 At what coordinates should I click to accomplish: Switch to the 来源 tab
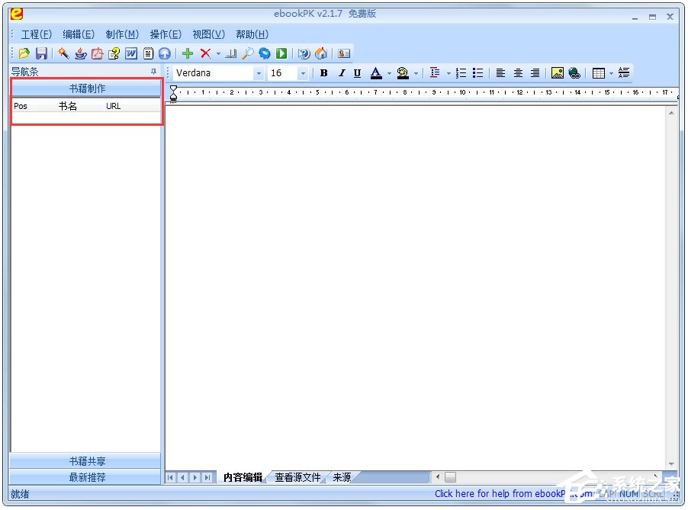342,477
